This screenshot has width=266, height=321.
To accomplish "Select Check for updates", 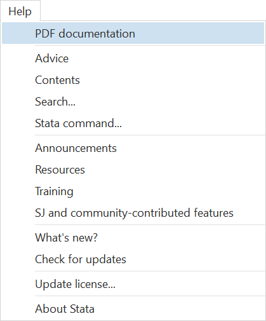I will [133, 259].
